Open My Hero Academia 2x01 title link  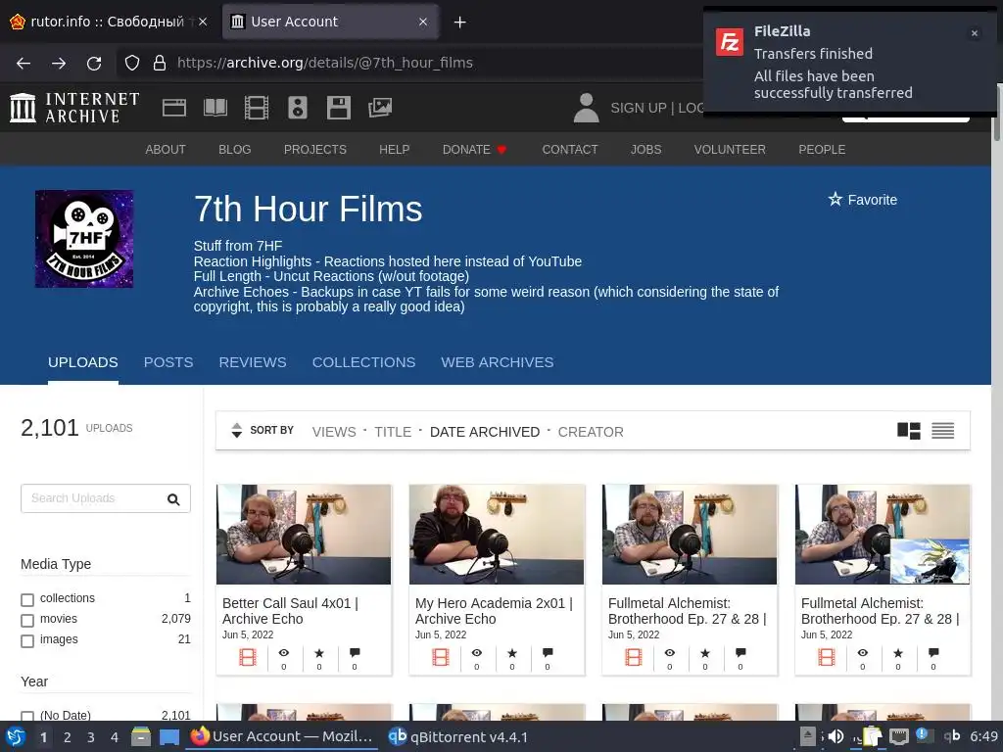tap(494, 611)
